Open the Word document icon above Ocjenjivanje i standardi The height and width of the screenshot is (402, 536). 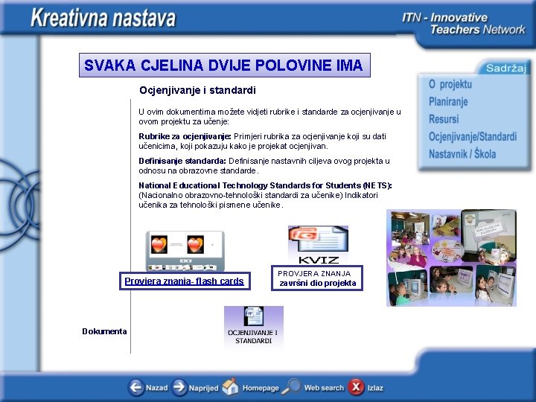(x=254, y=316)
